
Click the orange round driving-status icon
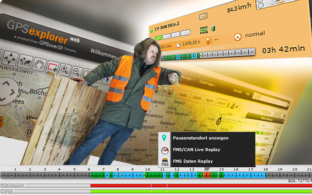coord(237,37)
